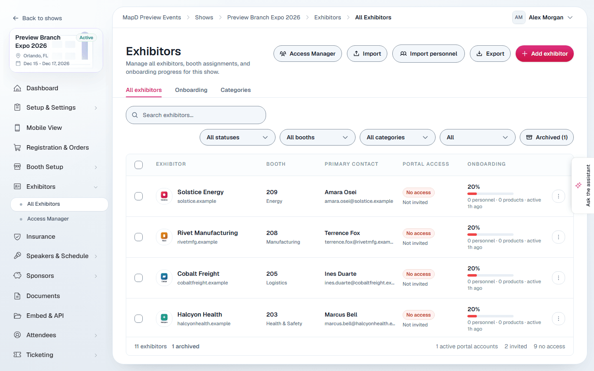The image size is (594, 371).
Task: Open row actions menu for Rivet Manufacturing
Action: pyautogui.click(x=559, y=237)
